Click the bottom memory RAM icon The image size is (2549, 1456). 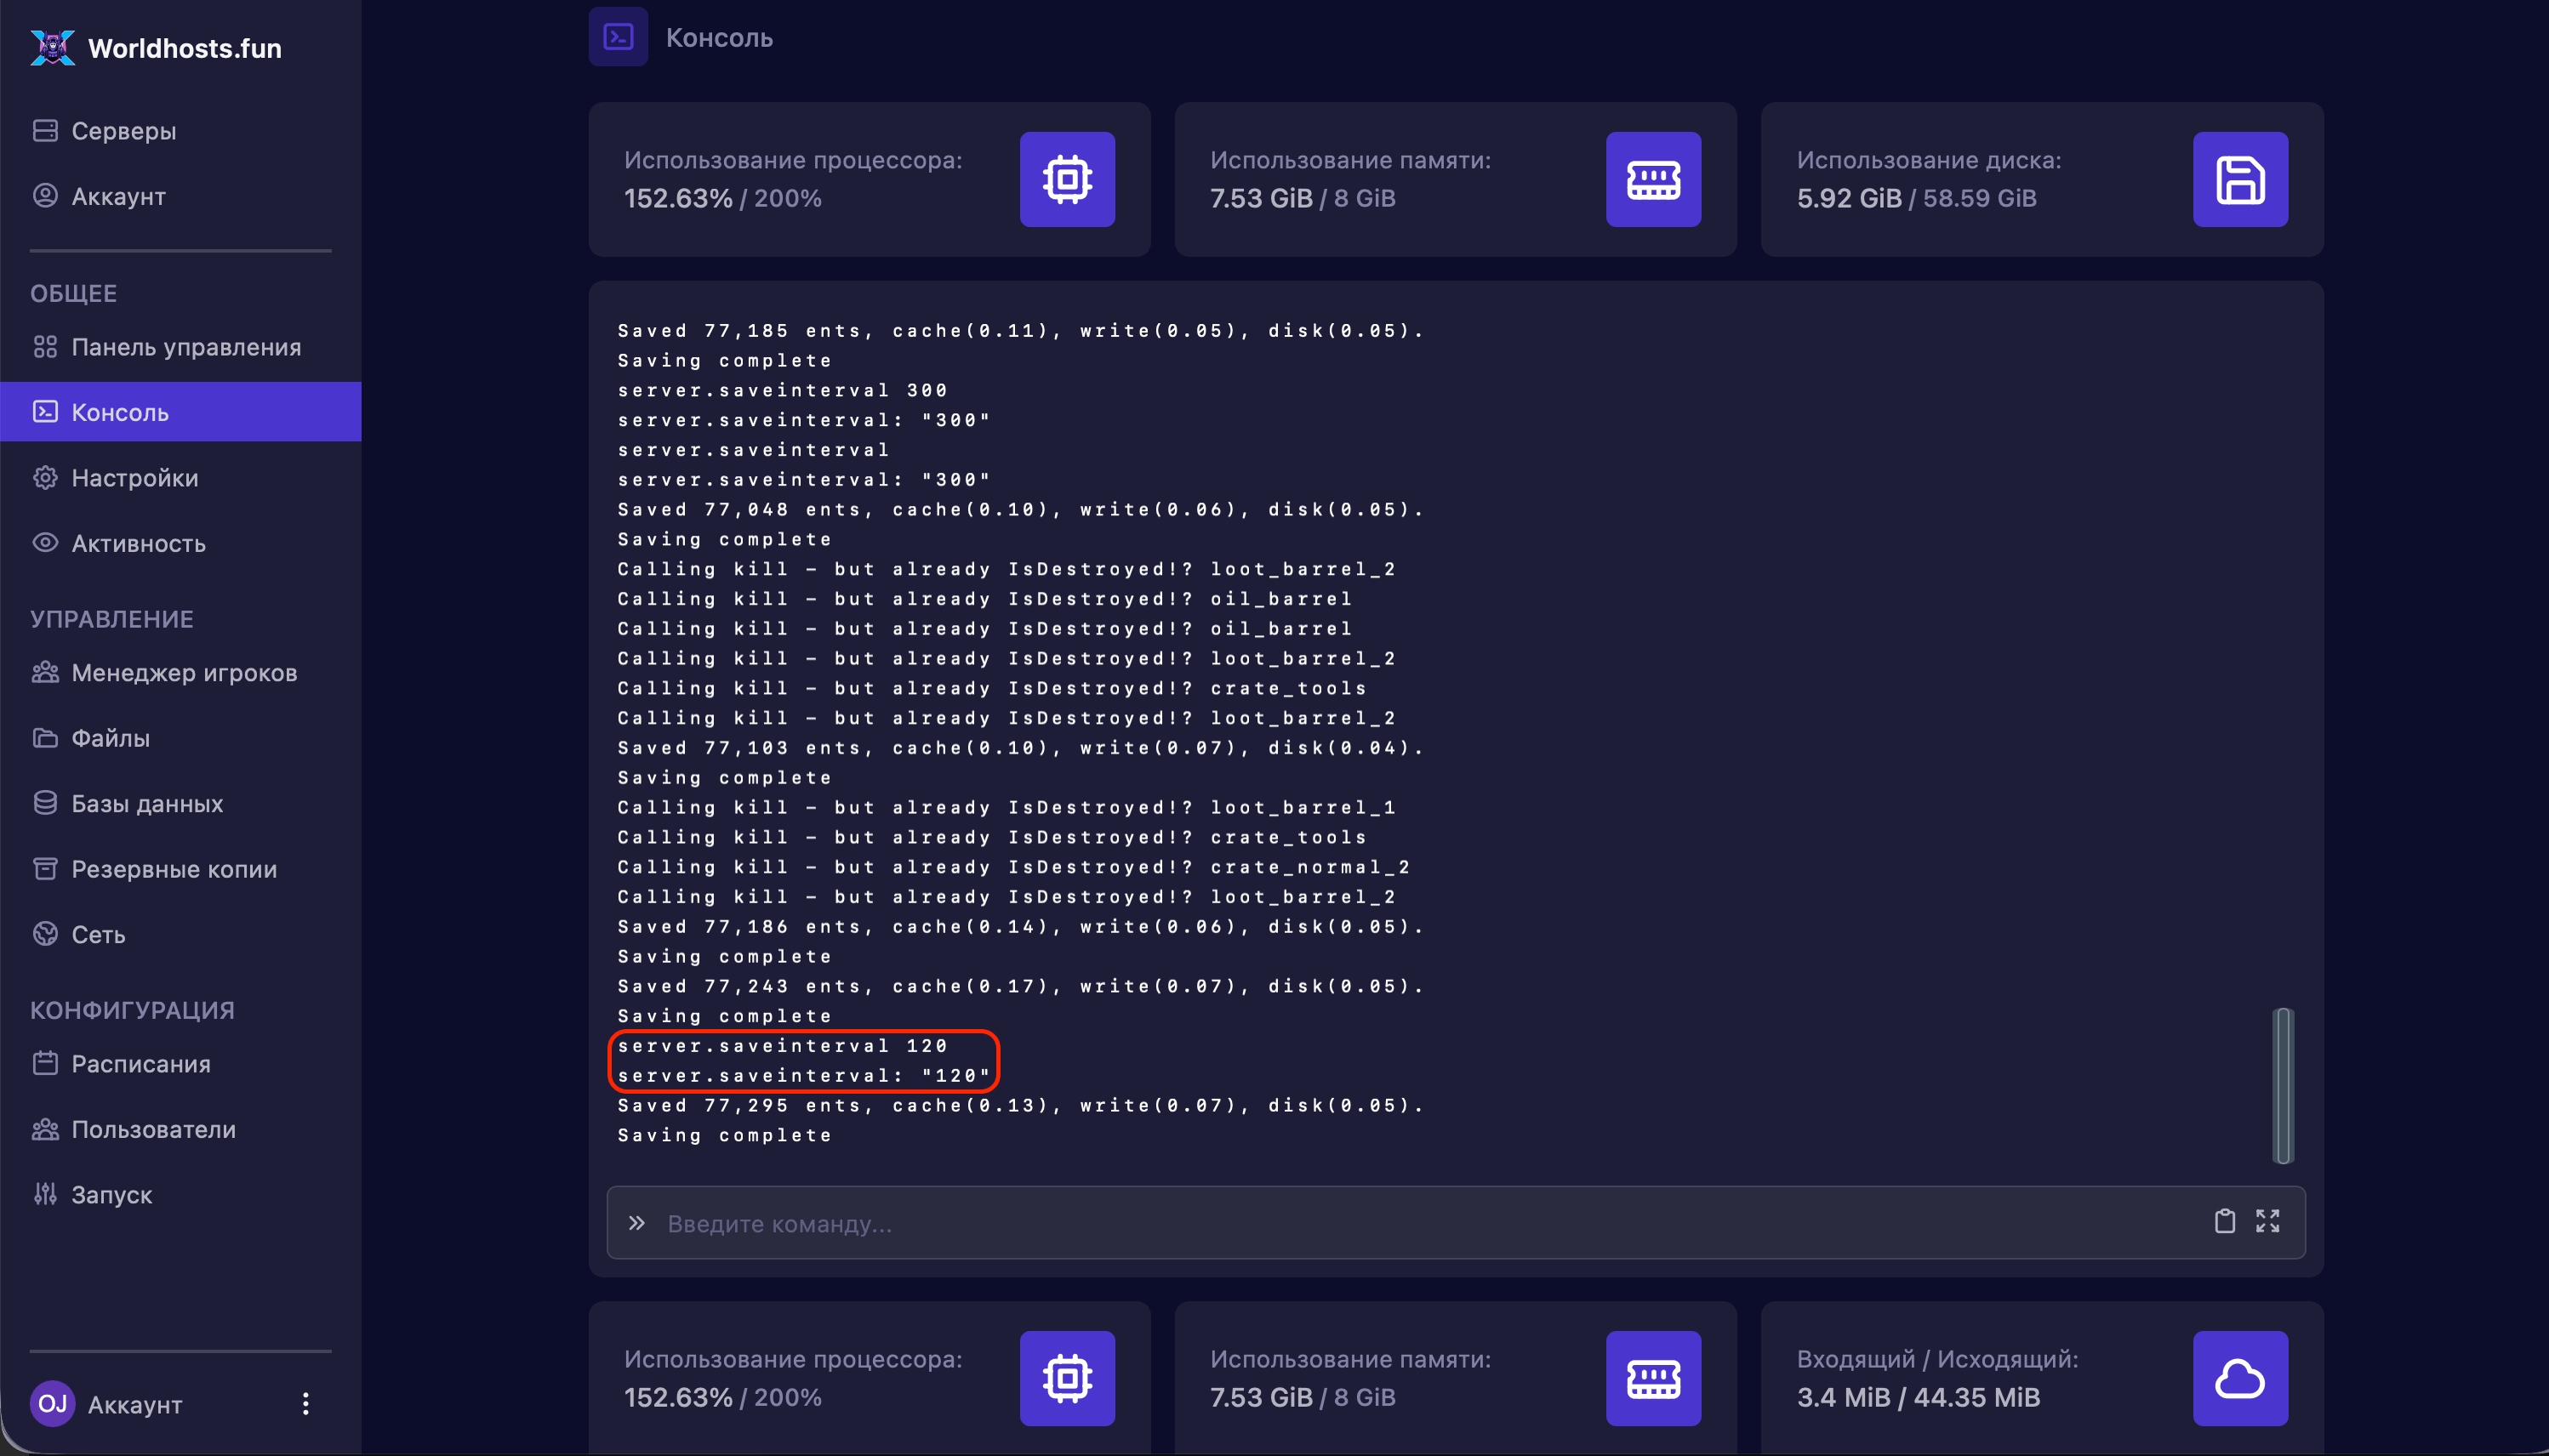tap(1654, 1378)
